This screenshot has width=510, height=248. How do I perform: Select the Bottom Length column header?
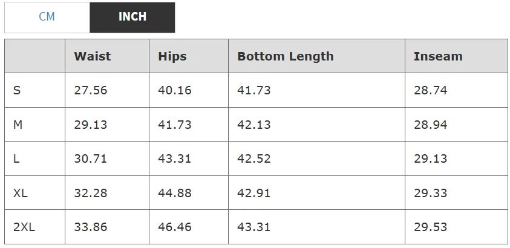pyautogui.click(x=285, y=56)
